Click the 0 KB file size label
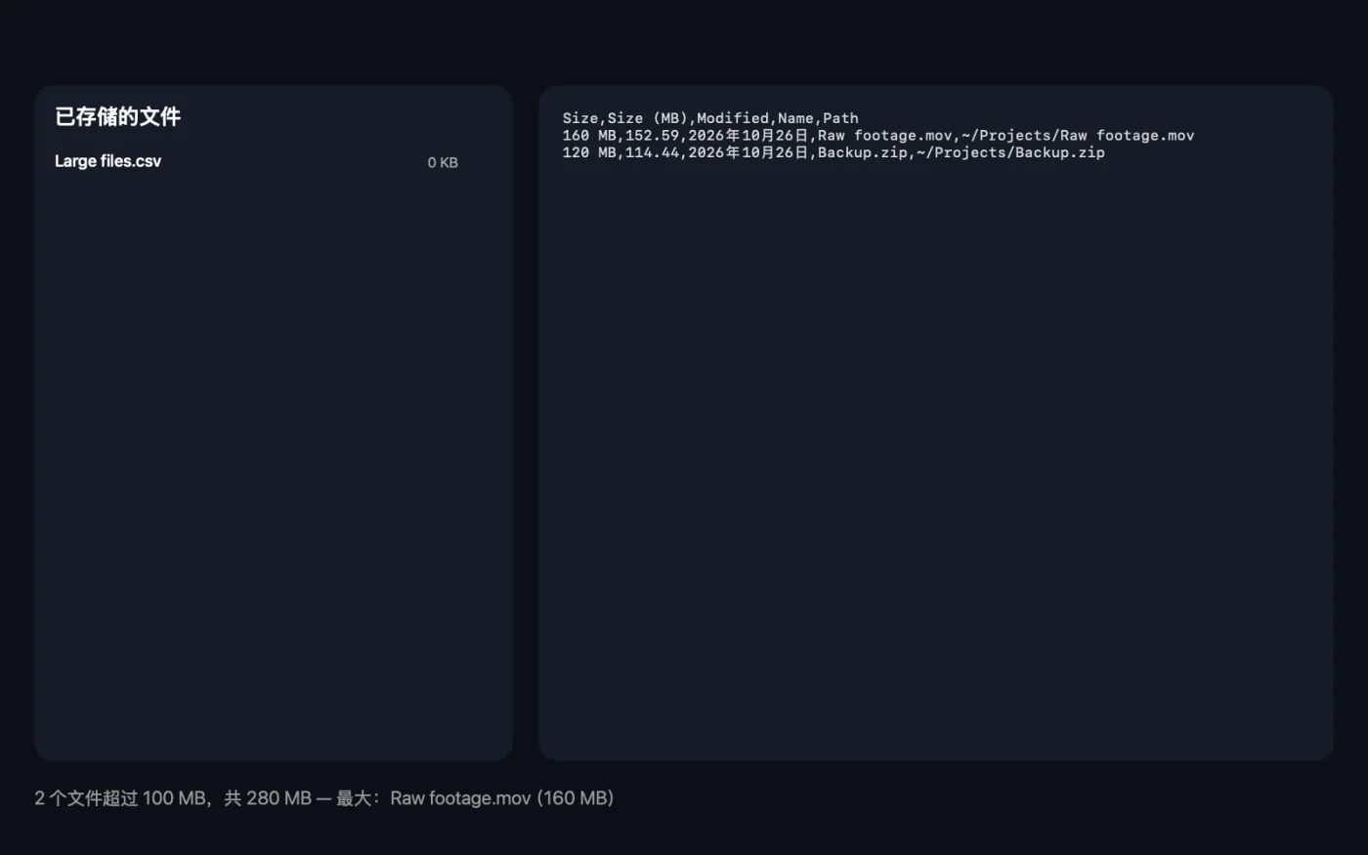 pos(443,163)
